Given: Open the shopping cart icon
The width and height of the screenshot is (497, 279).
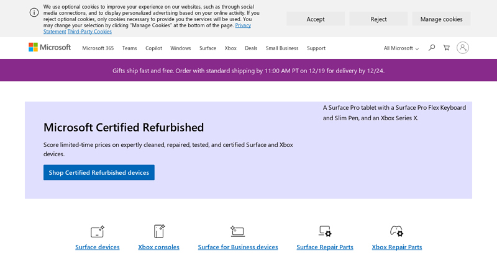Looking at the screenshot, I should pyautogui.click(x=447, y=48).
